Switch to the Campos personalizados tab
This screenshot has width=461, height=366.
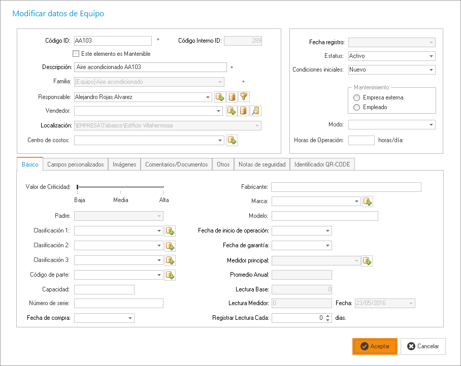click(76, 164)
